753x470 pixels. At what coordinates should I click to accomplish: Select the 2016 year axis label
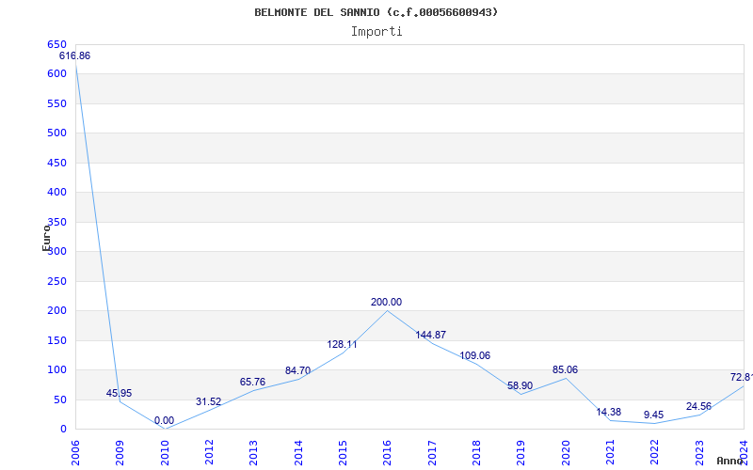[387, 453]
